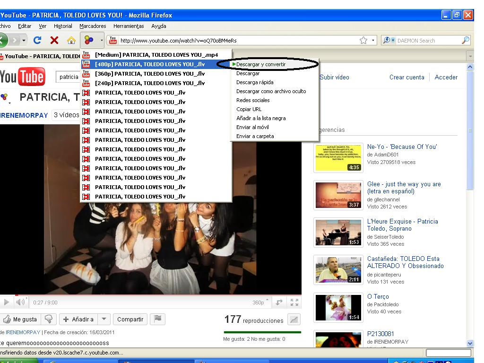Viewport: 484px width, 363px height.
Task: Select the YouTube - PATRICIA, TOLEDO tab
Action: pyautogui.click(x=40, y=56)
